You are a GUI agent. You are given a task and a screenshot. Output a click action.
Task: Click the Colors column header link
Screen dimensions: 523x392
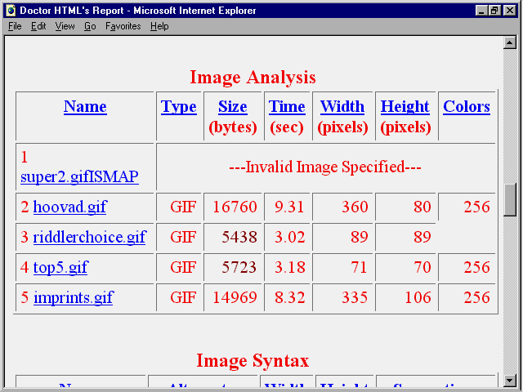pos(467,107)
